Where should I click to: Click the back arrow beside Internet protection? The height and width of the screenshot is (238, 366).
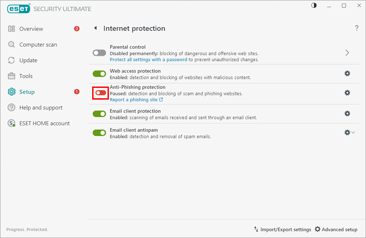coord(95,28)
